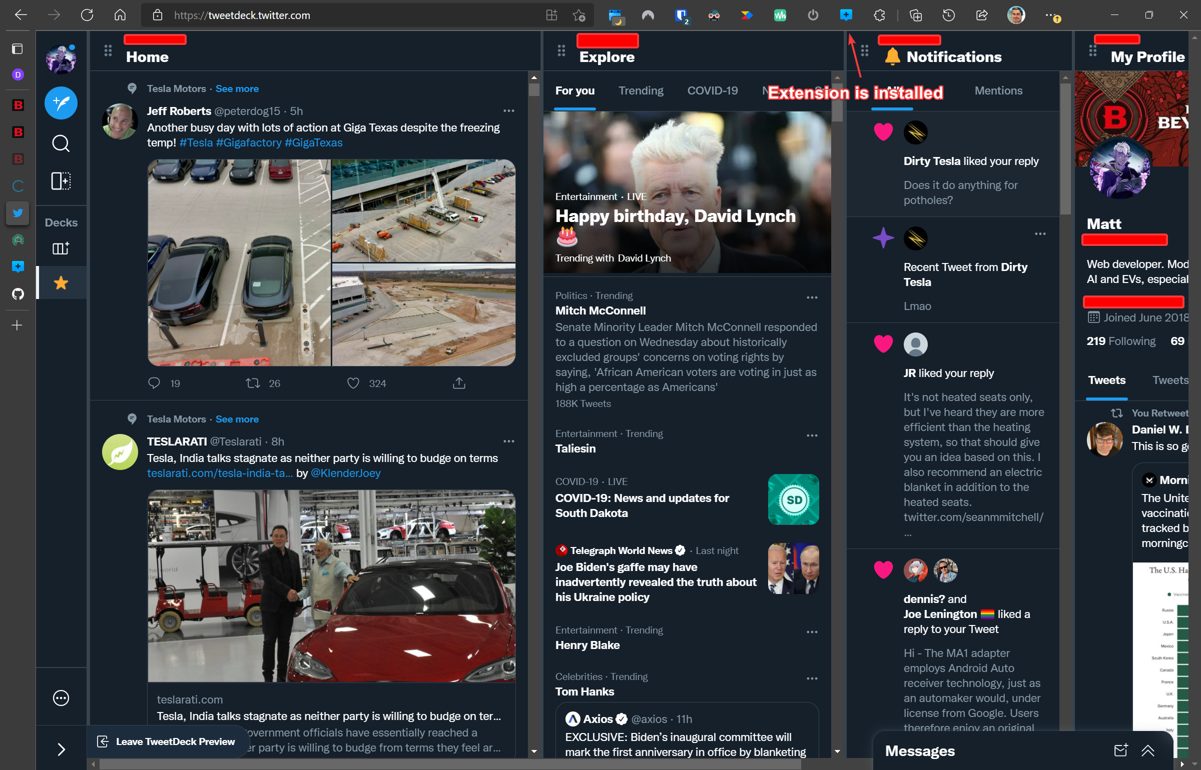The width and height of the screenshot is (1201, 770).
Task: Expand TweetDeck sidebar with bottom arrow
Action: (61, 749)
